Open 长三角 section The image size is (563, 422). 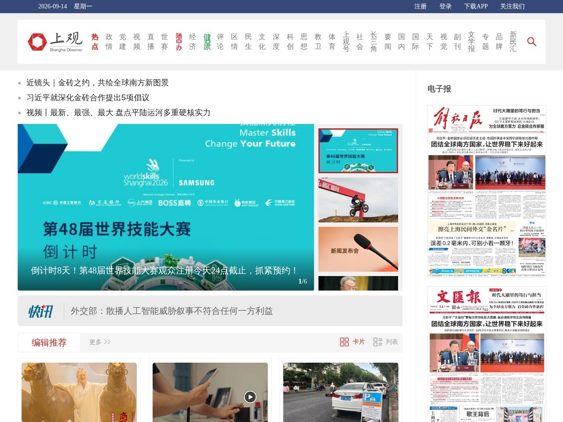click(x=374, y=42)
